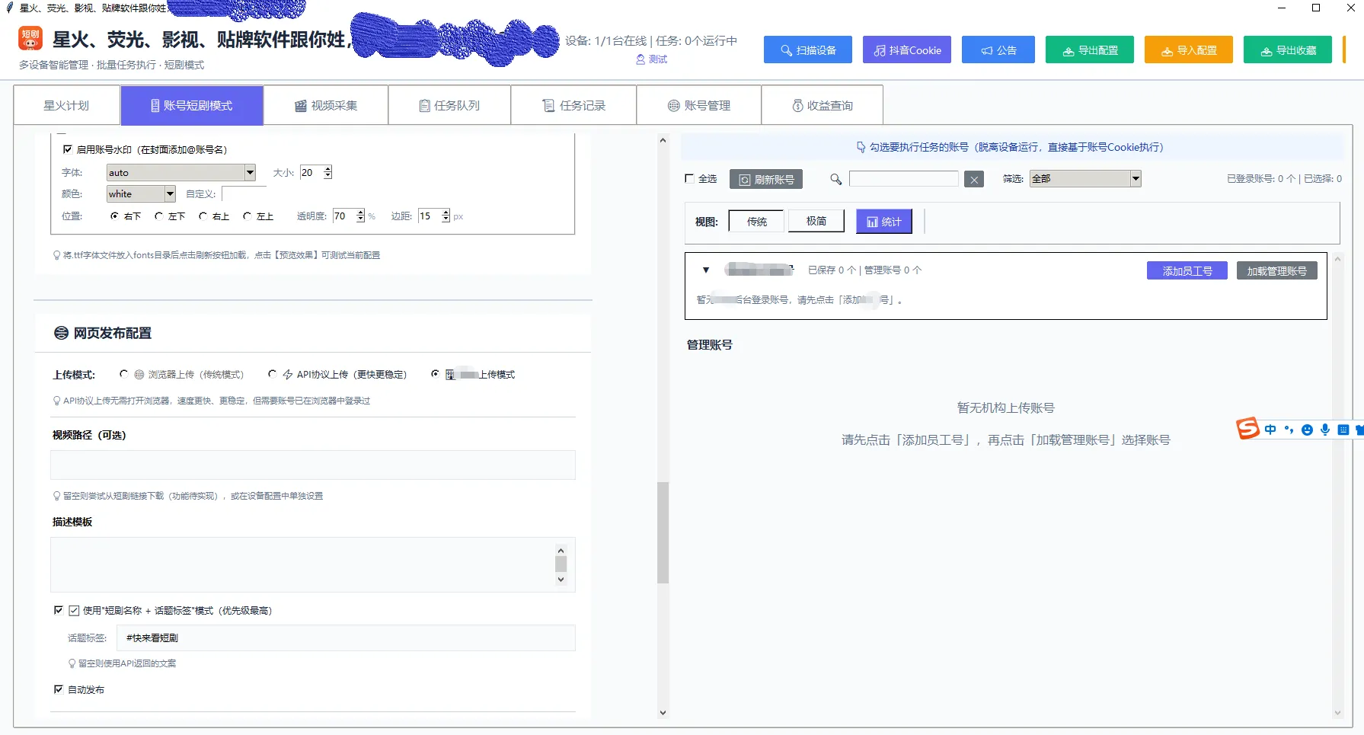Image resolution: width=1364 pixels, height=735 pixels.
Task: Open the 任务队列 tab
Action: (x=449, y=105)
